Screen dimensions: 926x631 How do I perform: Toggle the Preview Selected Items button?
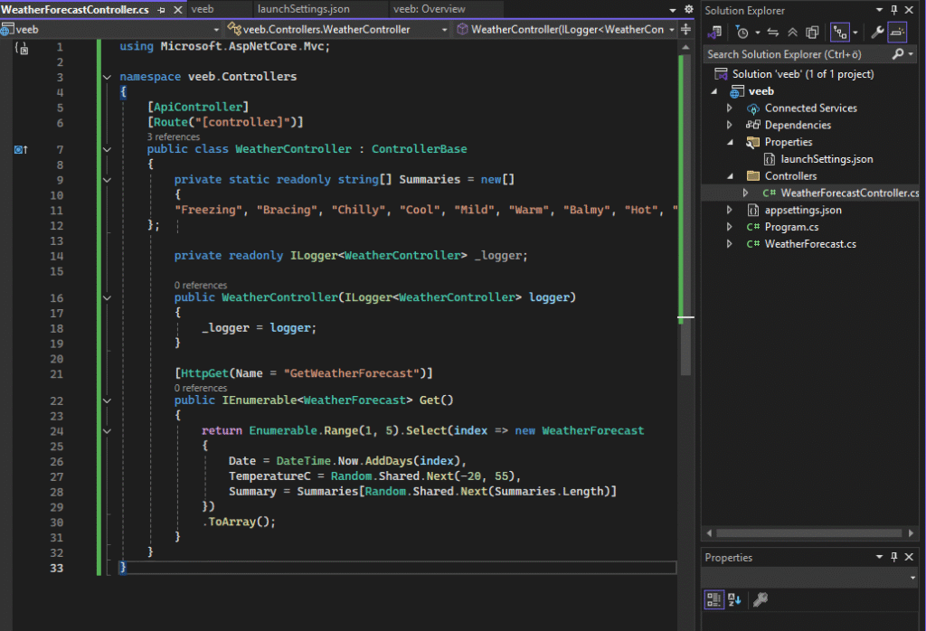(896, 33)
